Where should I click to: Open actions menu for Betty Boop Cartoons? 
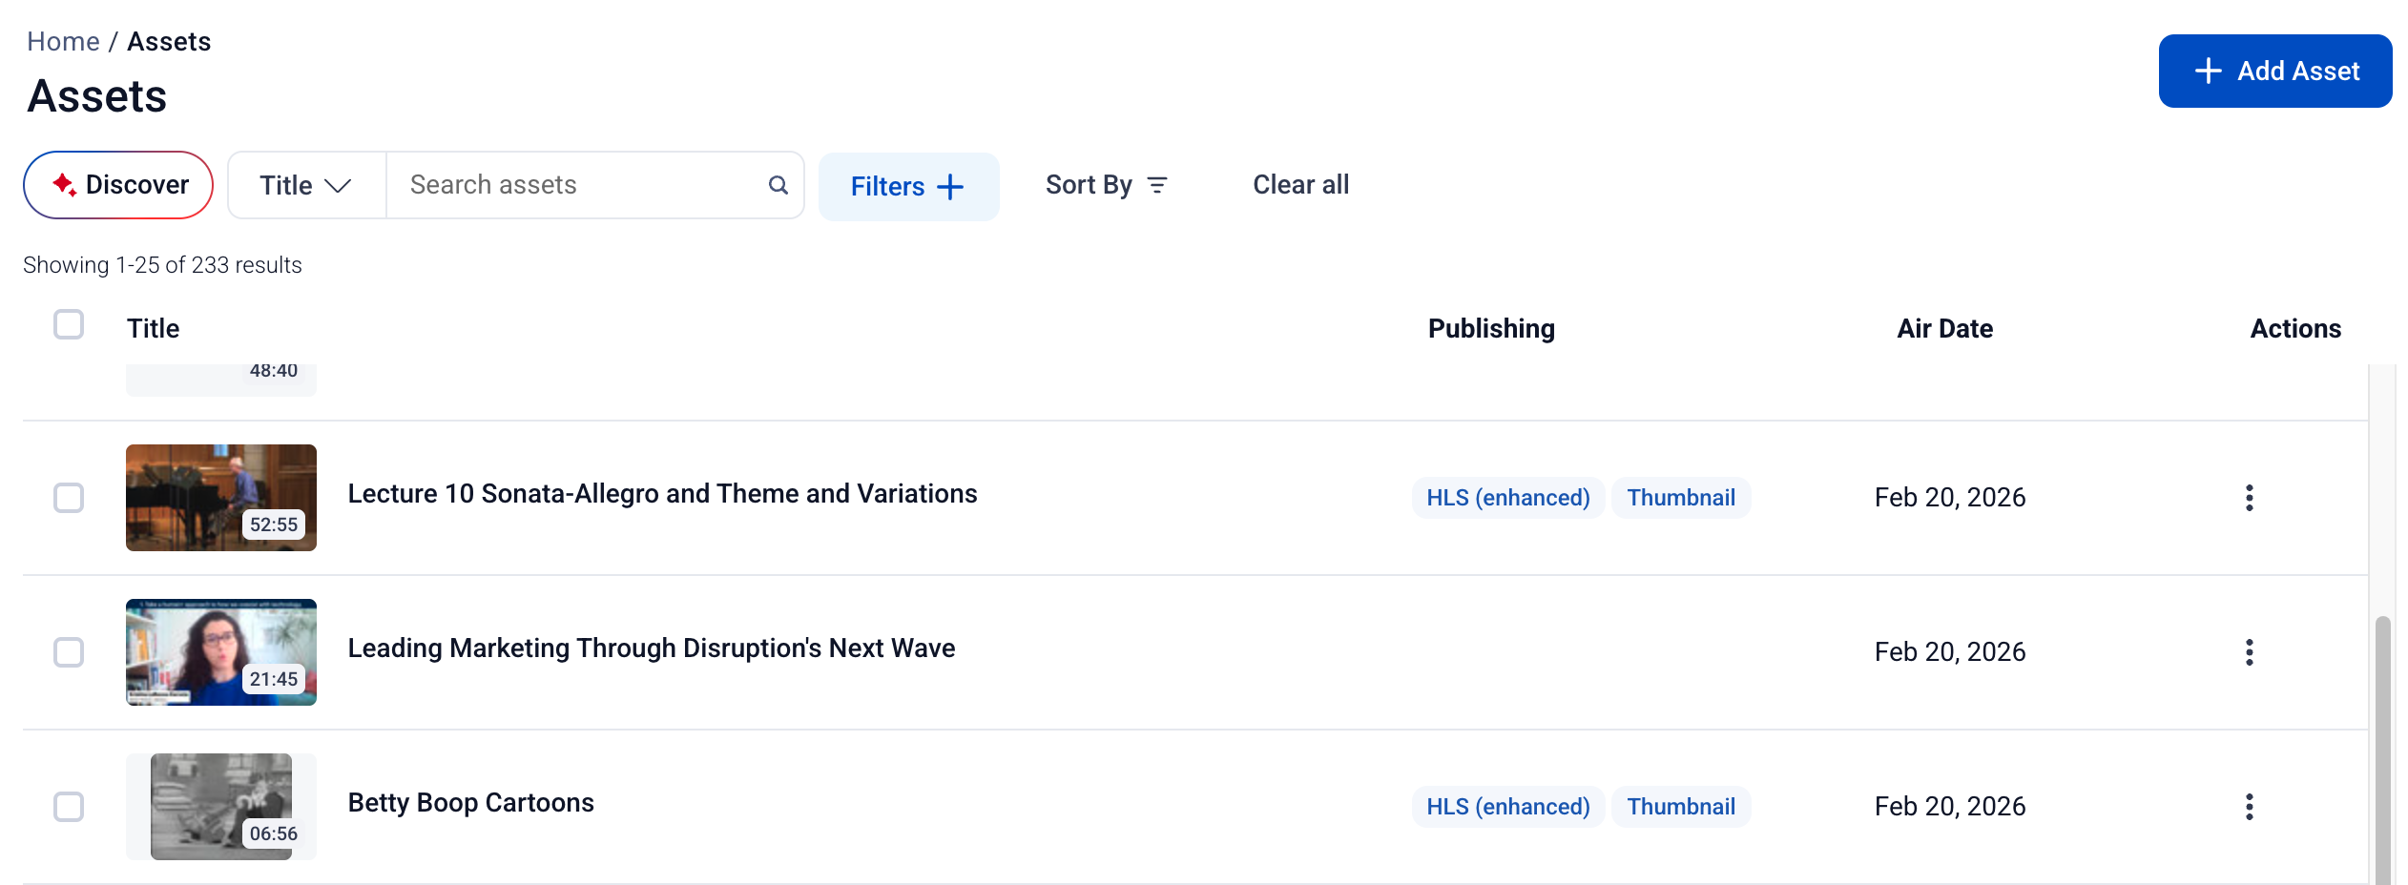pos(2249,807)
